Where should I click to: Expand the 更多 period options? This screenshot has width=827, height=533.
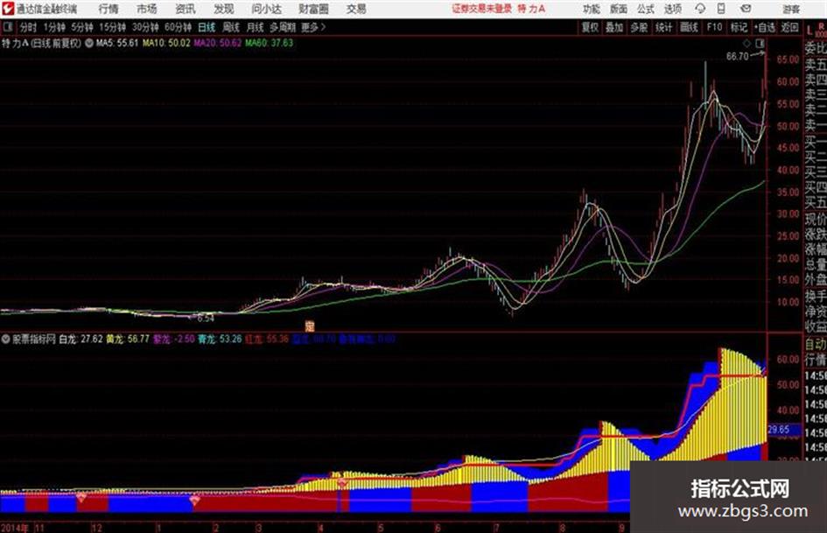click(x=313, y=27)
